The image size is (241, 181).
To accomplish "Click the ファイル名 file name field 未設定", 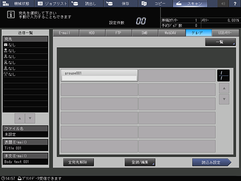I will click(25, 134).
